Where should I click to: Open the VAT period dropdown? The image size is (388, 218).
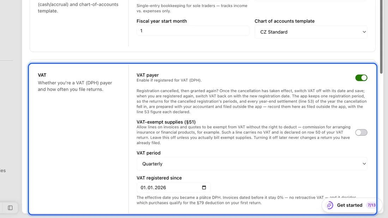tap(252, 164)
